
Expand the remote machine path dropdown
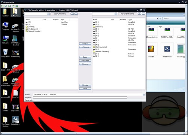pyautogui.click(x=116, y=14)
